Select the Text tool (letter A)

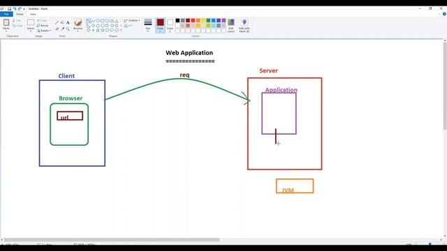click(x=68, y=22)
